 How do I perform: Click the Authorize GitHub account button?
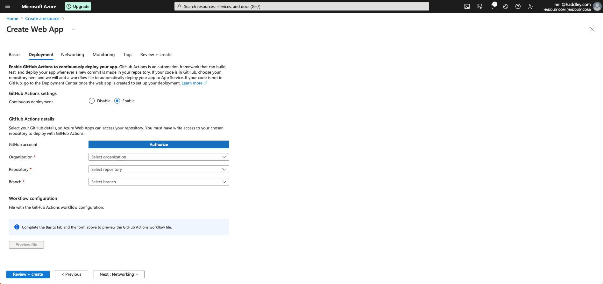(159, 144)
